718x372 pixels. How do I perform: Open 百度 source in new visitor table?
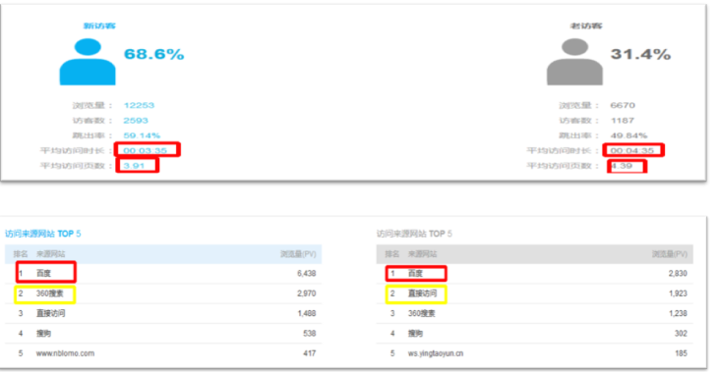[x=43, y=273]
